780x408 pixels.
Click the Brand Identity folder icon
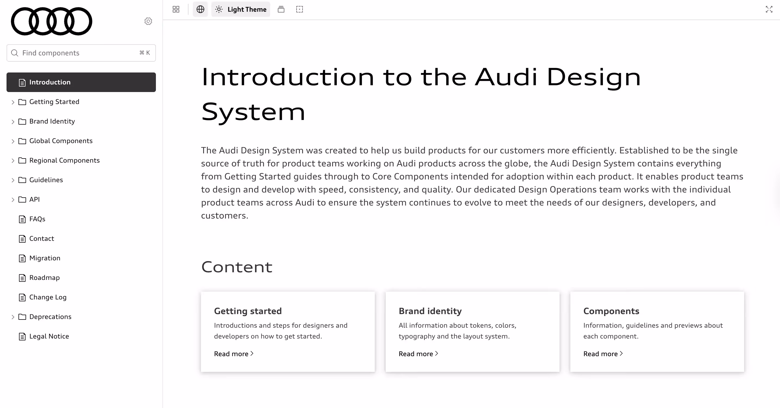(22, 122)
